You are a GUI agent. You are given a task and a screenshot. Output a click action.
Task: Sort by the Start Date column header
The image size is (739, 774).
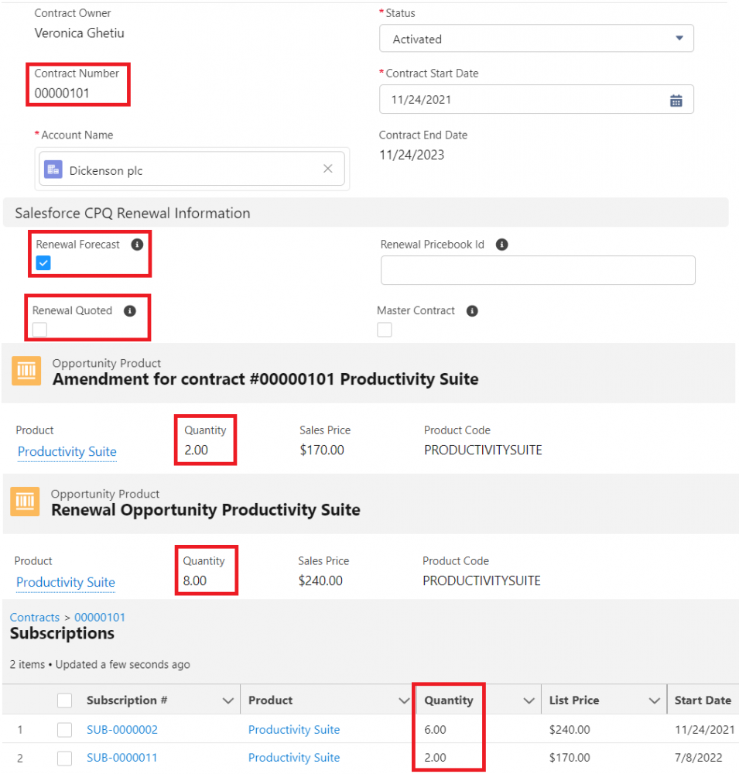703,700
